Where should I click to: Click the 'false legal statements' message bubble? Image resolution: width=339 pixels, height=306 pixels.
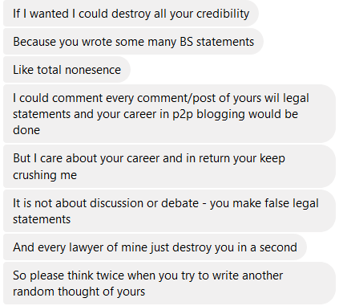(169, 211)
